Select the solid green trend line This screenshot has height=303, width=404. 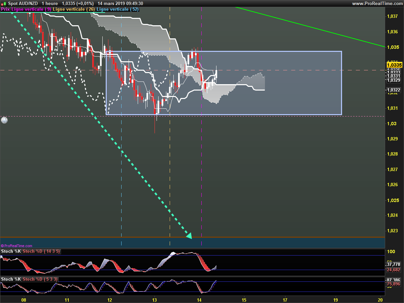(x=310, y=27)
